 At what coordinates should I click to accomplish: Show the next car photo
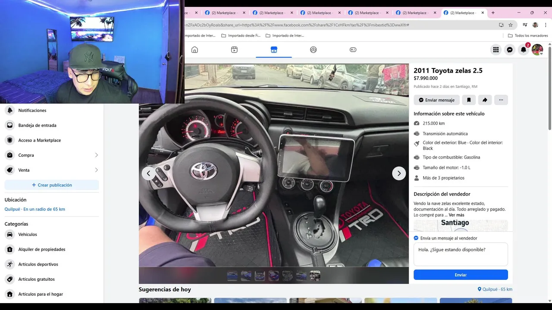tap(399, 174)
